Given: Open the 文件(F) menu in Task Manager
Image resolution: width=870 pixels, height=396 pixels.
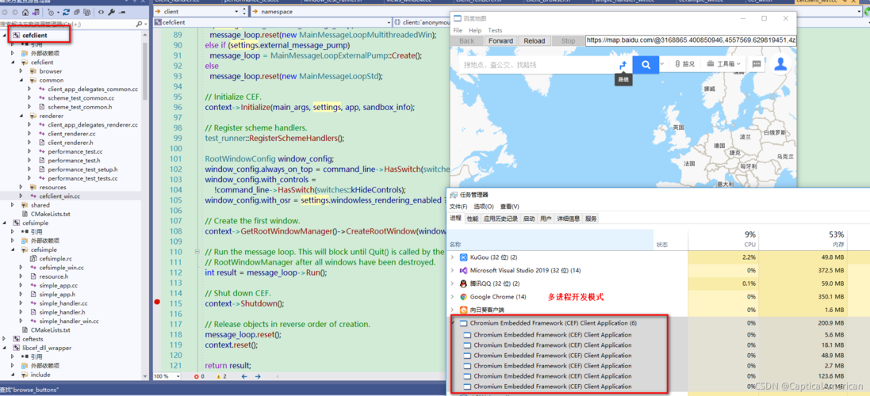Looking at the screenshot, I should click(458, 207).
